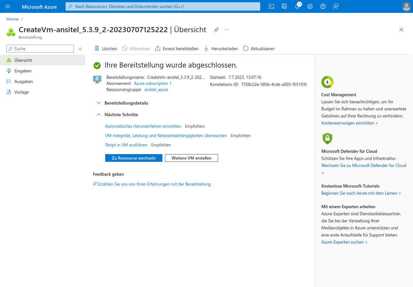Open the ansitel_azure resource group link
Screen dimensions: 413x287
(x=156, y=90)
